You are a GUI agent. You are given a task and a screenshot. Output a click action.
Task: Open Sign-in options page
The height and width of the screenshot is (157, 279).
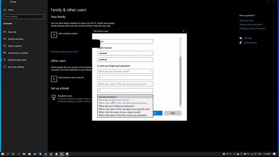[15, 46]
